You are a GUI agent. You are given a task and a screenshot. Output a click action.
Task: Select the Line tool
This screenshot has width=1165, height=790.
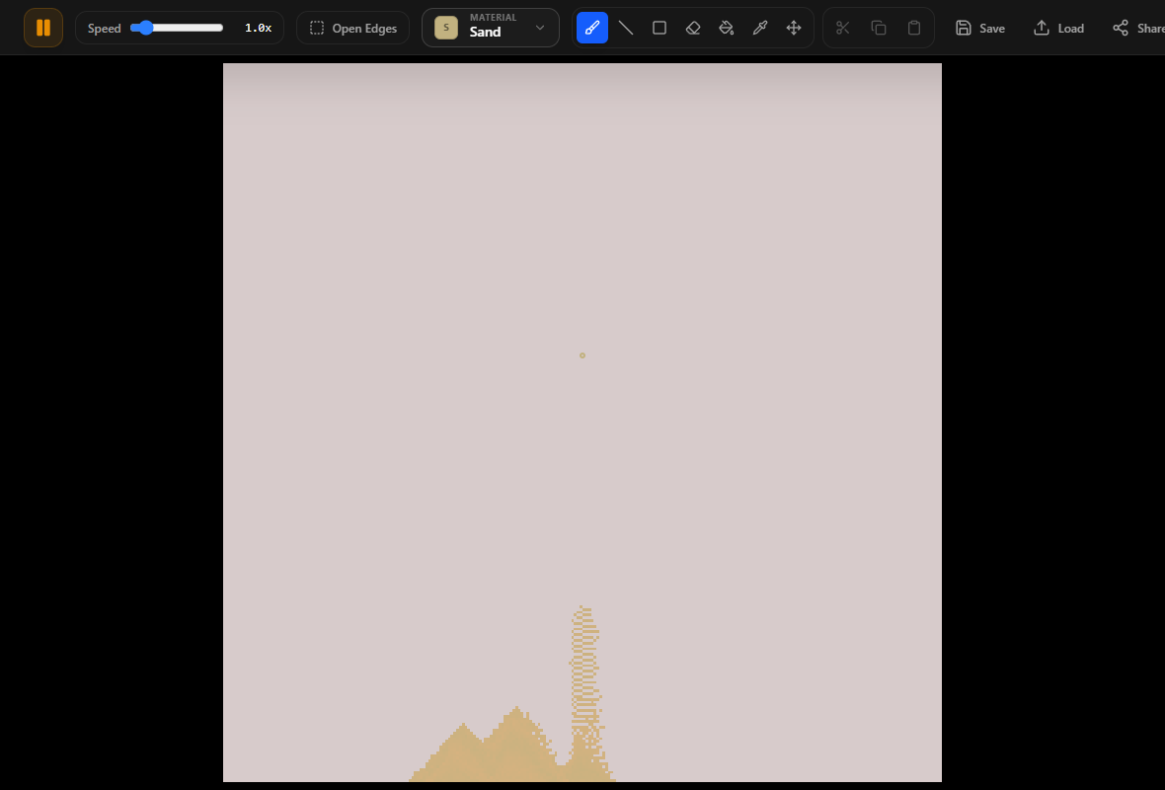coord(626,28)
